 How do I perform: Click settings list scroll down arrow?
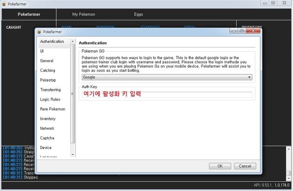(x=73, y=155)
